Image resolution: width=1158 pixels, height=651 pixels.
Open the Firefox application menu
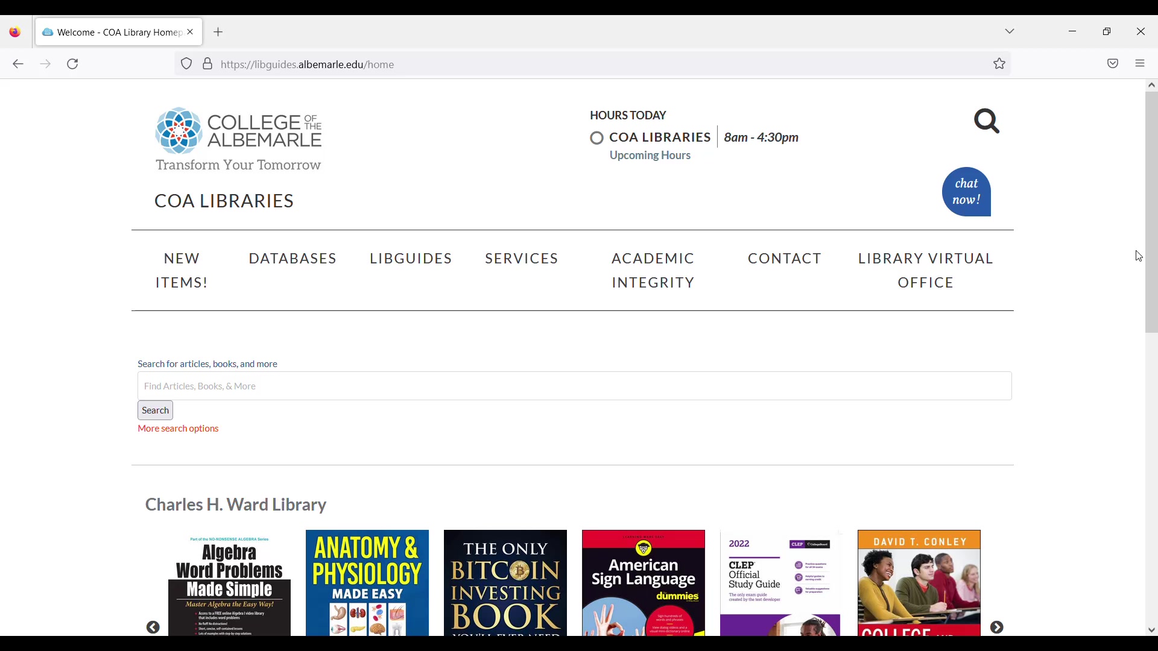(1140, 64)
